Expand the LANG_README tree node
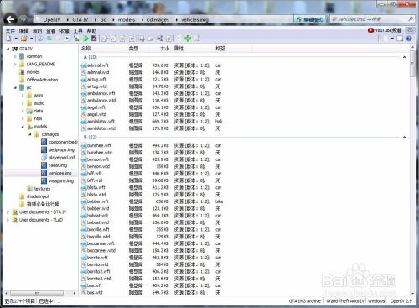This screenshot has width=419, height=308. 15,65
